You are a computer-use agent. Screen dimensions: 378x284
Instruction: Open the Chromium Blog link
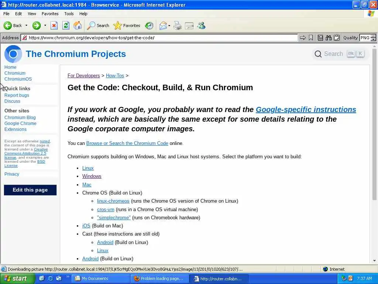click(x=20, y=117)
